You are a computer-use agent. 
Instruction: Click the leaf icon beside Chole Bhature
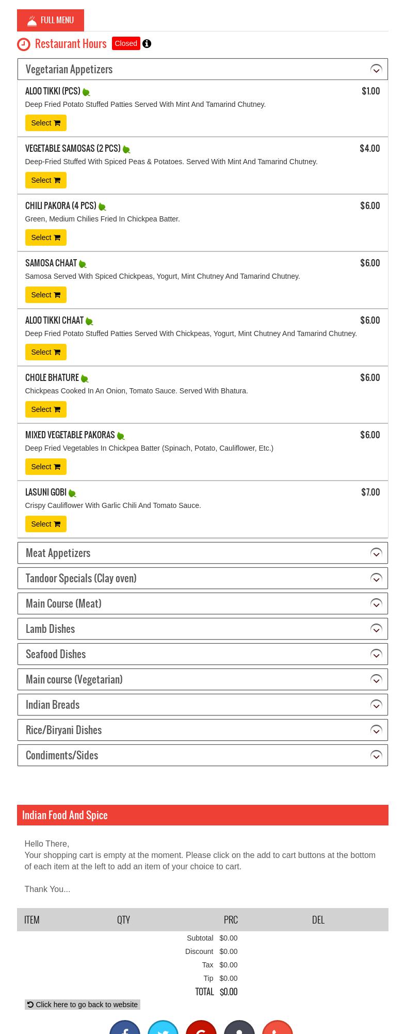[85, 378]
